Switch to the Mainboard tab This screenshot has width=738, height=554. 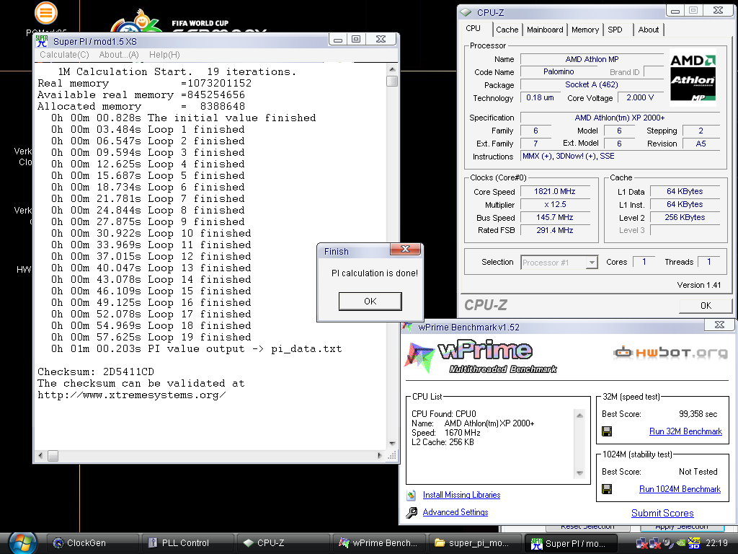pyautogui.click(x=545, y=30)
